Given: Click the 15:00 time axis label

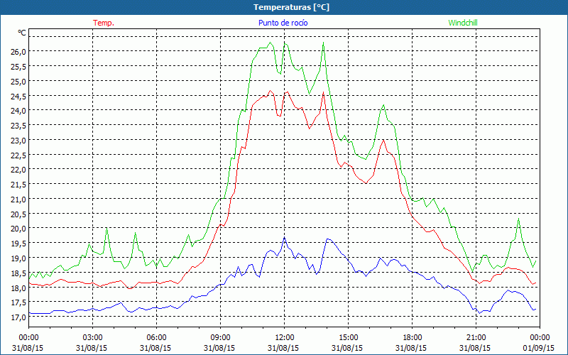Looking at the screenshot, I should (348, 338).
